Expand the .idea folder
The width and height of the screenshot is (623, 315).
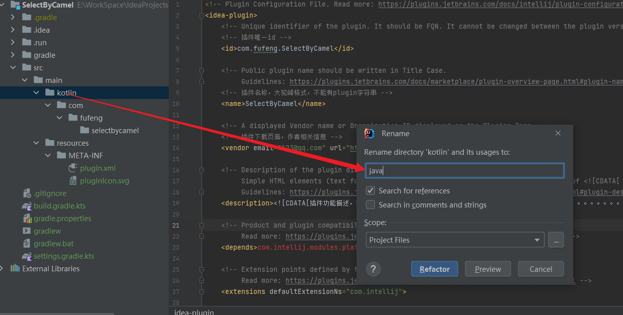coord(13,30)
